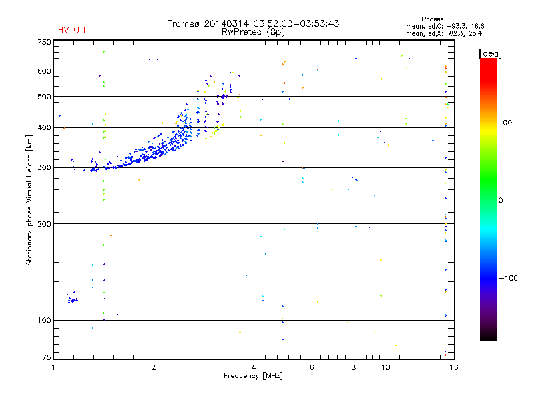The image size is (534, 400).
Task: Select the 'mean, sd,X: 82.3, 25.4' line
Action: point(444,33)
